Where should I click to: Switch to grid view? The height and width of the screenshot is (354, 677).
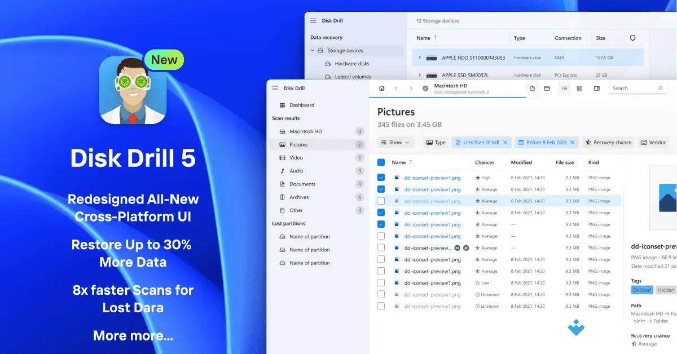pos(579,88)
